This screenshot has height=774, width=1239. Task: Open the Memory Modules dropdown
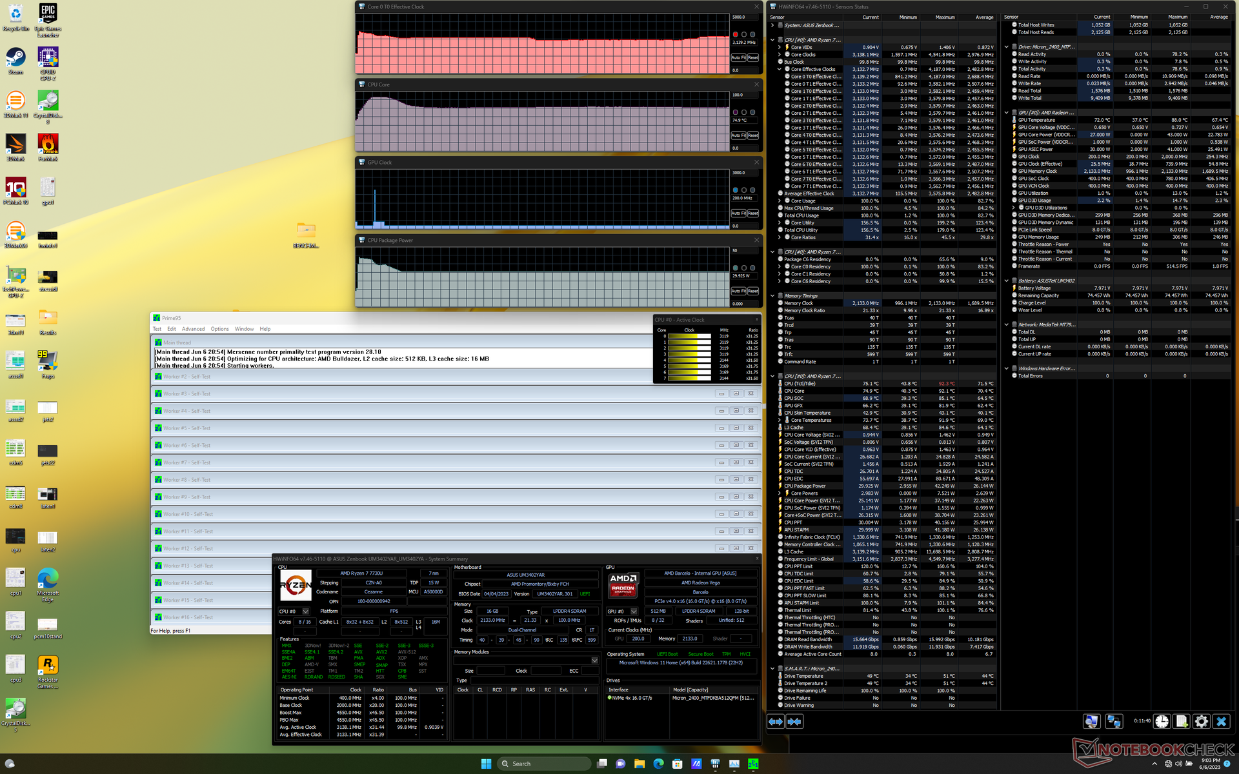tap(594, 660)
